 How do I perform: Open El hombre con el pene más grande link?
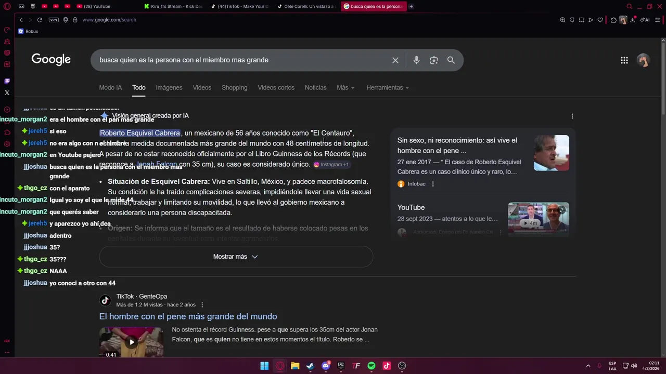coord(188,316)
